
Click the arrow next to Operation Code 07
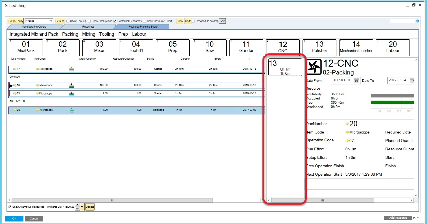tap(347, 141)
